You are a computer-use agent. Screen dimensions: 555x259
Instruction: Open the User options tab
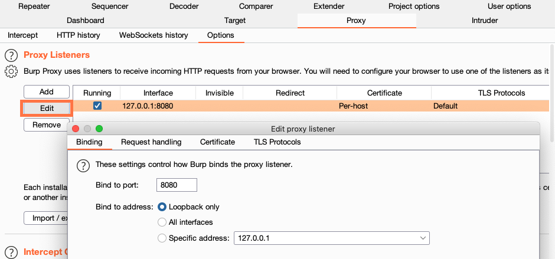coord(510,6)
